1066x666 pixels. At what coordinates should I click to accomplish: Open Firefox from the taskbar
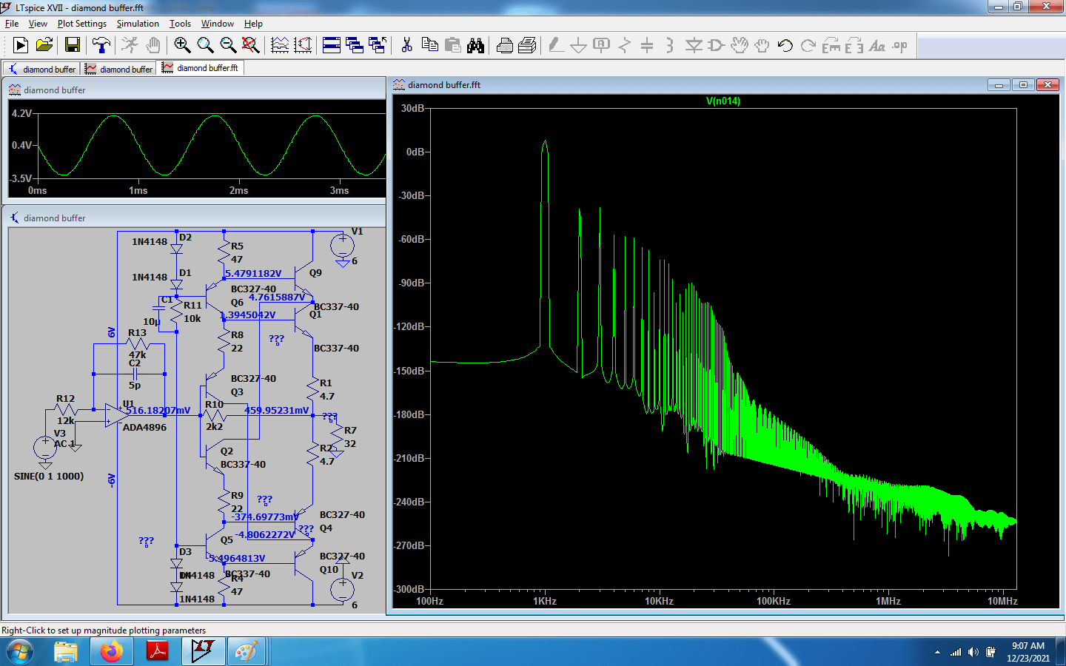[111, 652]
